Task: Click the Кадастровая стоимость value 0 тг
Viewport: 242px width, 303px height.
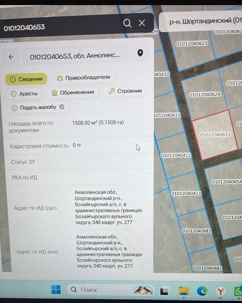Action: (77, 145)
